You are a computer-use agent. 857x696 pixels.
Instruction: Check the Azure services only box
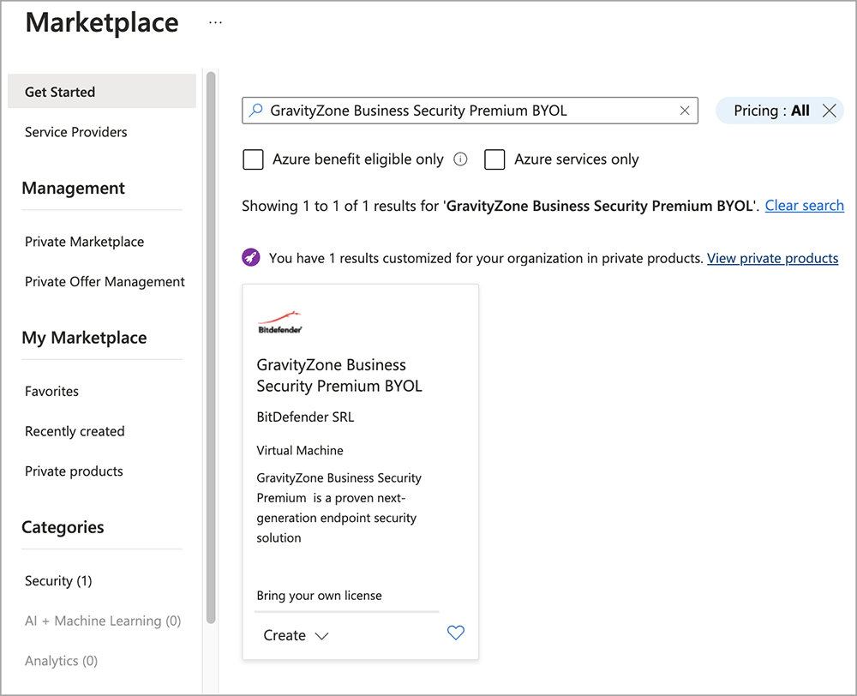(x=494, y=159)
